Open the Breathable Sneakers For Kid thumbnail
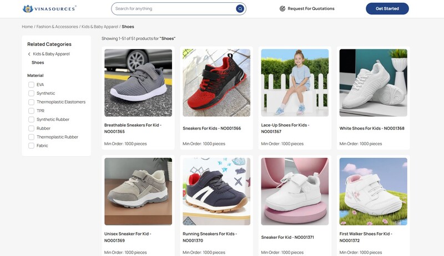 [138, 83]
